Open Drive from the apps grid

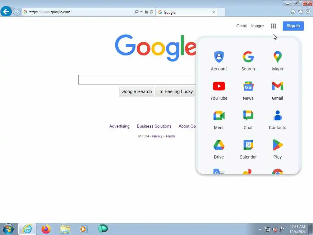[x=219, y=149]
